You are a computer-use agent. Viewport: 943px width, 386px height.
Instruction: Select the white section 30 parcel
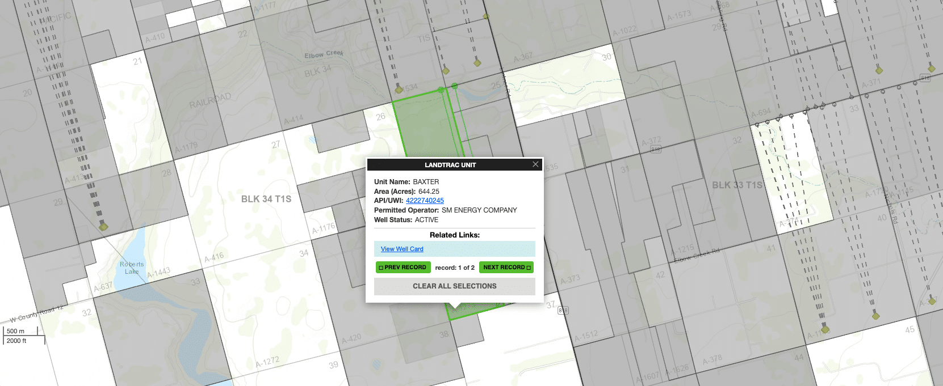[x=568, y=85]
